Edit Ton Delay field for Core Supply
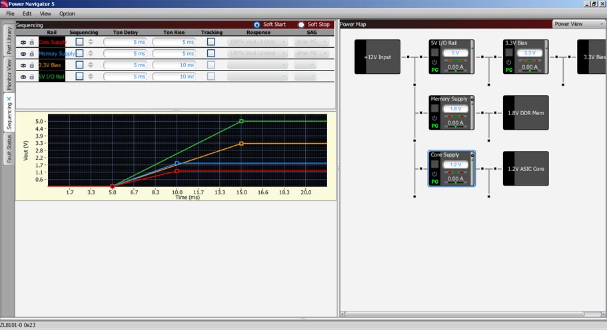607x330 pixels. click(x=125, y=42)
